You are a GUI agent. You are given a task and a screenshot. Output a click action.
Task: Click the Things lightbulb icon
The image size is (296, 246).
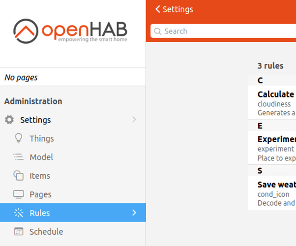click(19, 138)
